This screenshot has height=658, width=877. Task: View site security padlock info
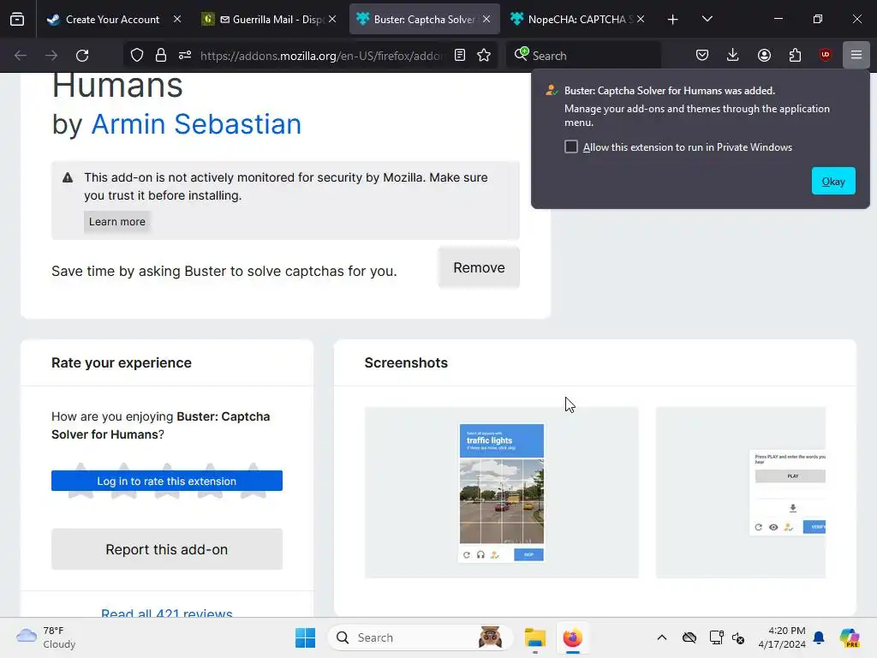tap(161, 56)
